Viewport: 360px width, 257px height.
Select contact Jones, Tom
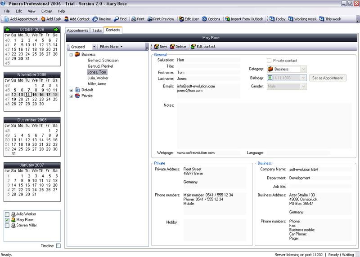(x=97, y=72)
